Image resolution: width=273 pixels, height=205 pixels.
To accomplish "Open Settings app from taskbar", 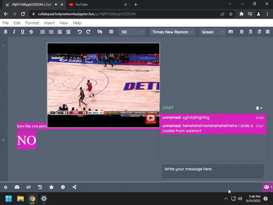I will point(44,199).
